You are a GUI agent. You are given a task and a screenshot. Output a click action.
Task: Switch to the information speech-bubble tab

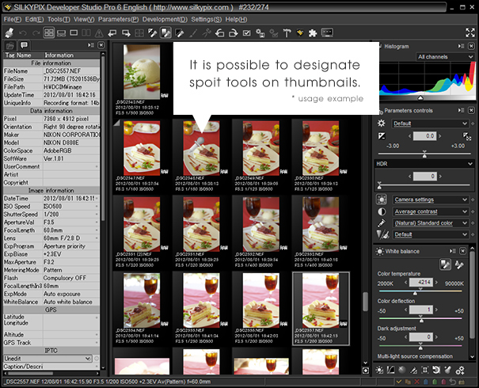coord(24,45)
